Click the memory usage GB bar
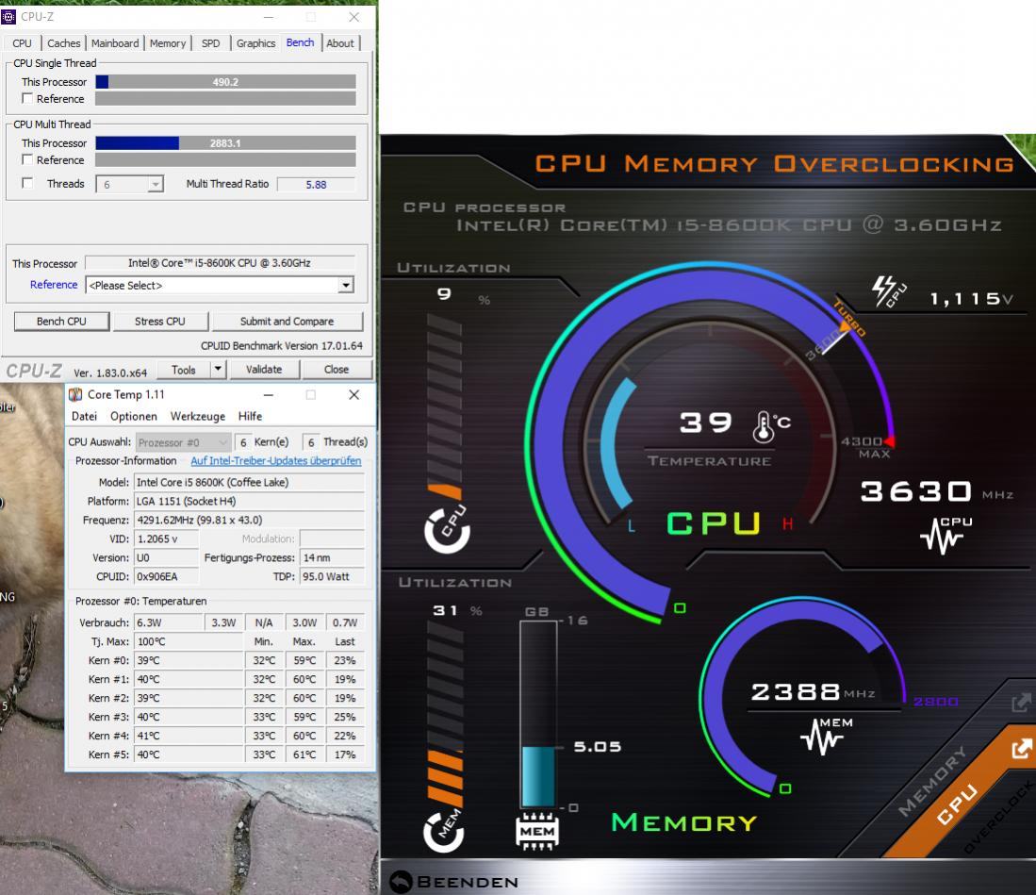The width and height of the screenshot is (1036, 895). (x=538, y=714)
